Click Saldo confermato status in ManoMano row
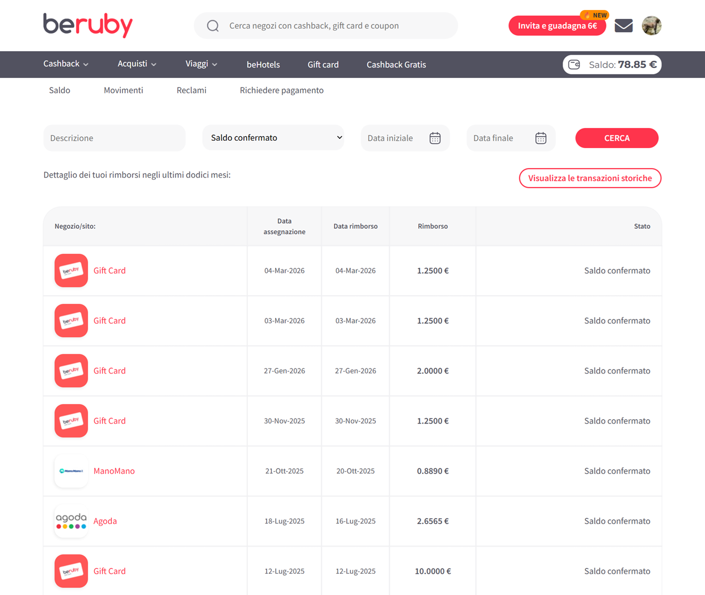 [x=617, y=471]
